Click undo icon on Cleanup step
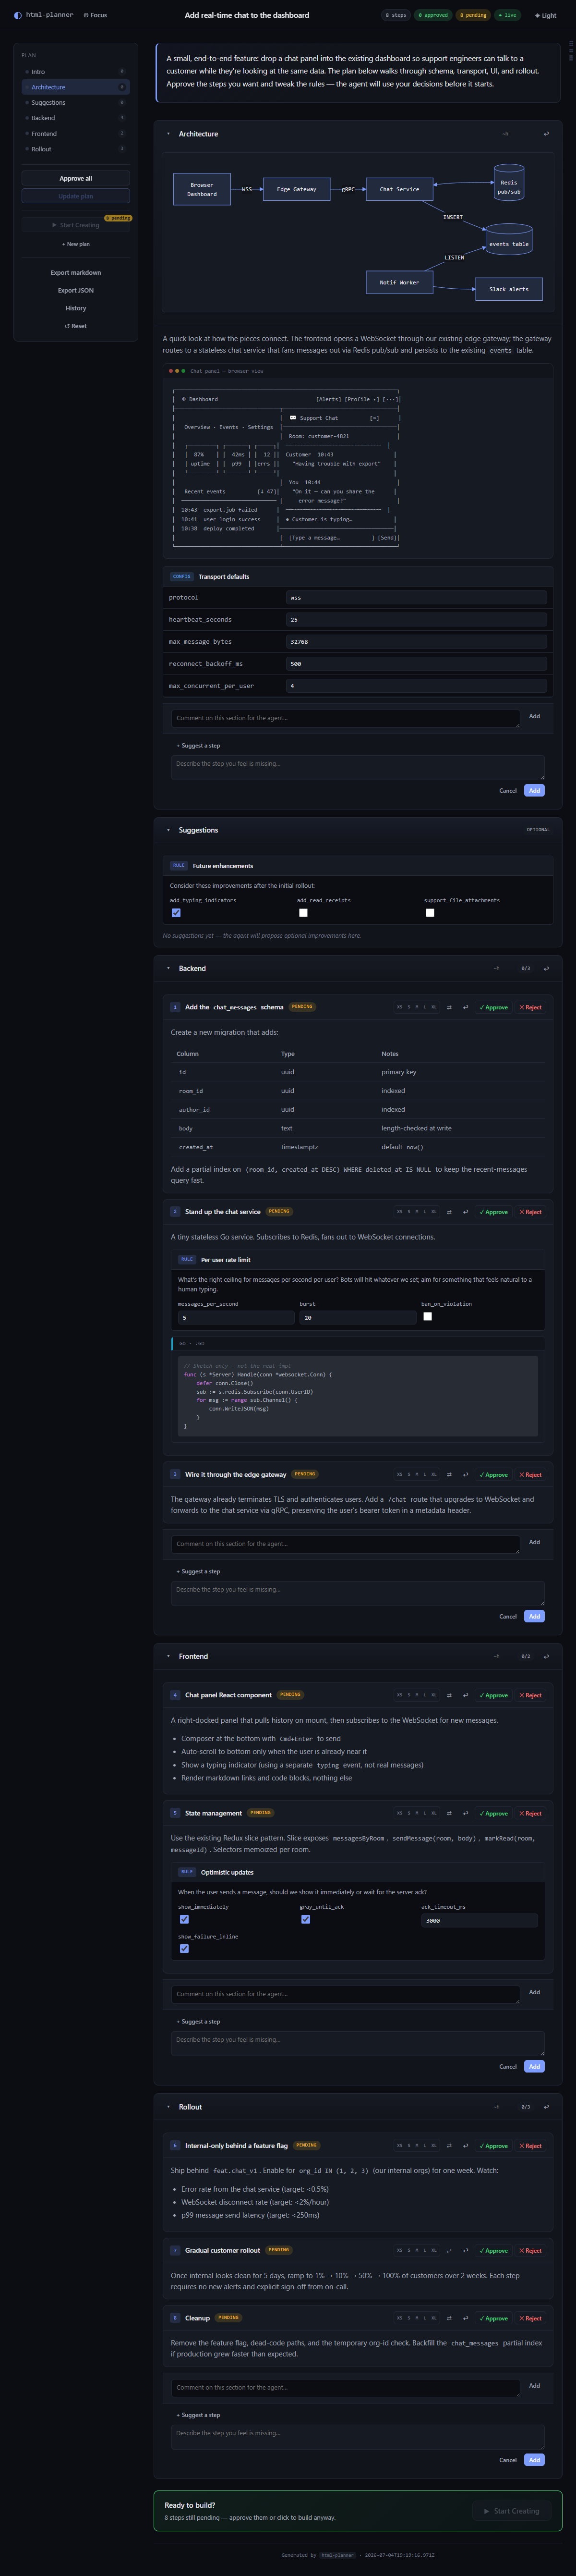576x2576 pixels. pyautogui.click(x=465, y=2318)
